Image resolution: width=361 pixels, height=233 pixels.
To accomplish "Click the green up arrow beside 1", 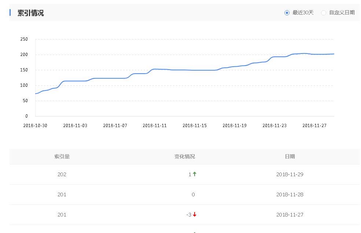I will click(x=195, y=174).
